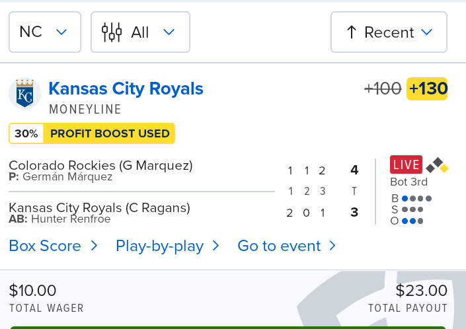
Task: Click the boosted +130 odds badge
Action: click(x=427, y=89)
